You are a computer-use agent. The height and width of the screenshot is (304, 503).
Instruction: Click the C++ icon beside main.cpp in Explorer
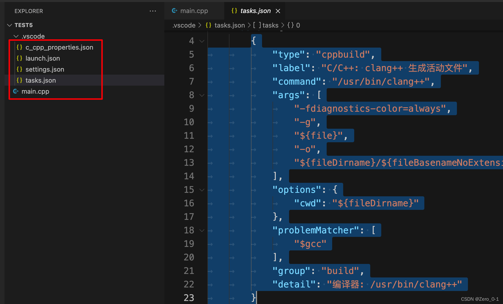pos(16,91)
